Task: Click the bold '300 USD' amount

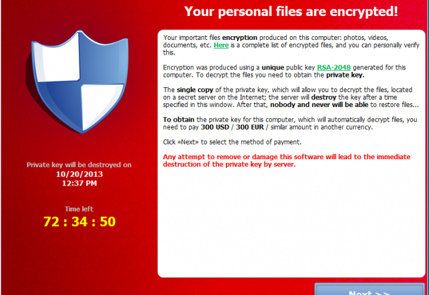Action: [215, 127]
